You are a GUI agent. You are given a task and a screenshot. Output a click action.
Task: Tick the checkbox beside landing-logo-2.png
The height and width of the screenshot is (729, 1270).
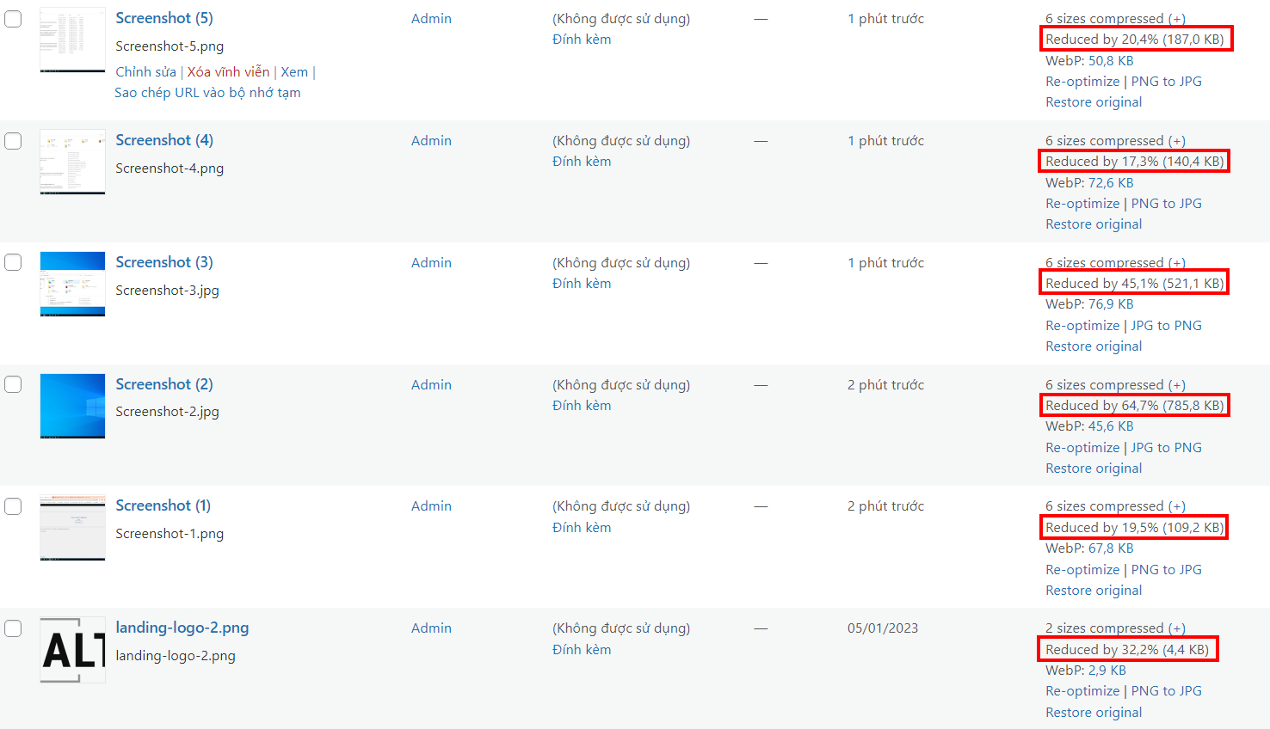13,628
